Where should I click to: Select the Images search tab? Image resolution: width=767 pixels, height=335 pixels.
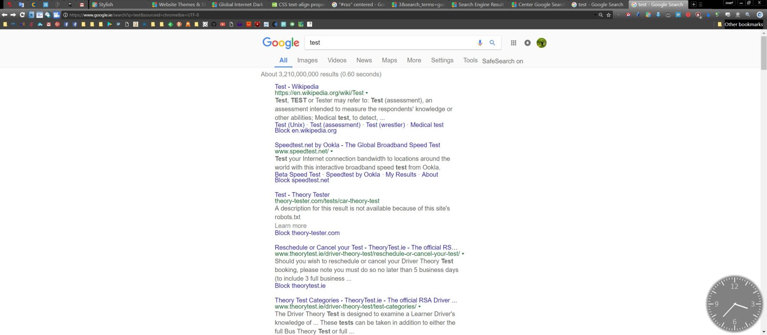point(308,60)
